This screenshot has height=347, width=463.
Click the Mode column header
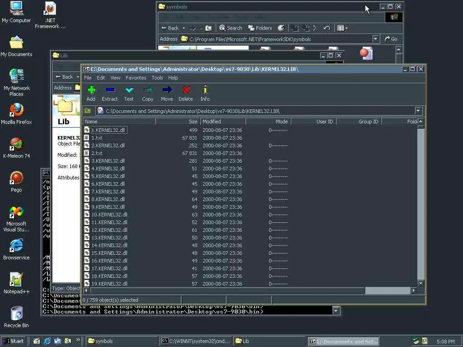tap(268, 122)
